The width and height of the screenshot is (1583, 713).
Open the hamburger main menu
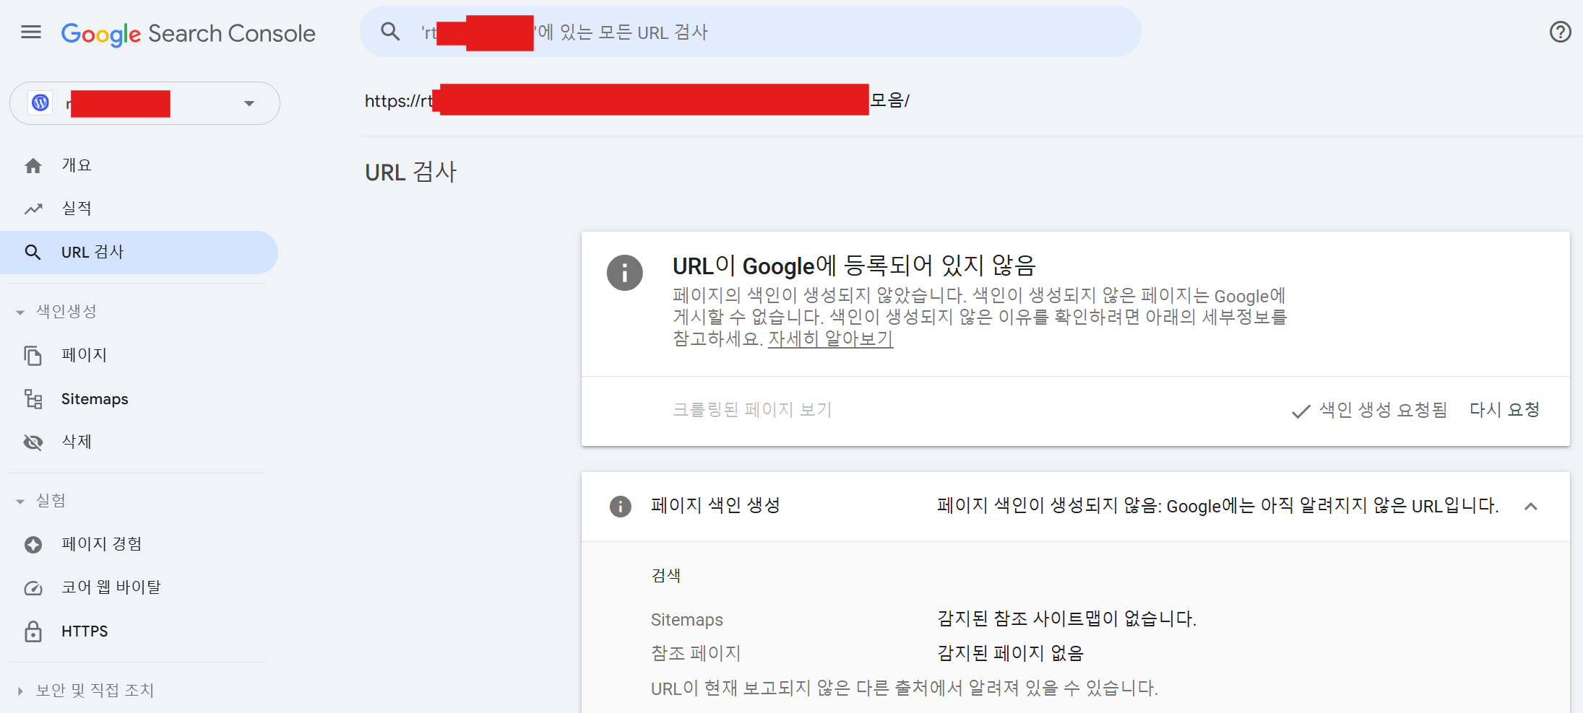coord(31,32)
